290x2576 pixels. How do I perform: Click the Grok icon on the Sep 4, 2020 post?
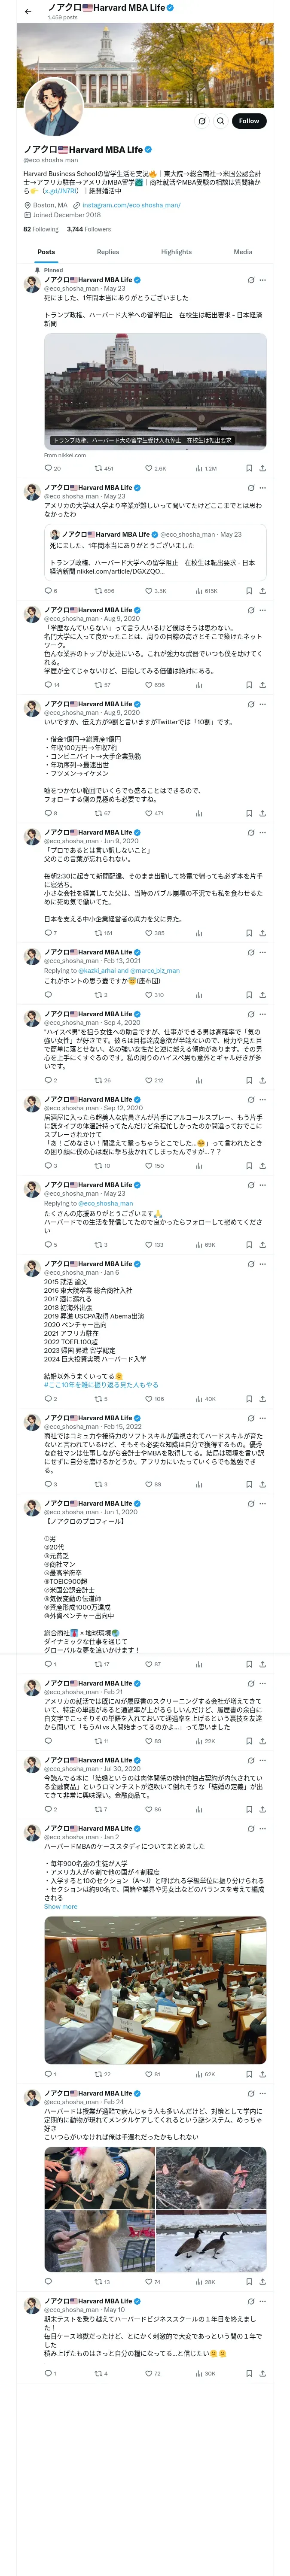pyautogui.click(x=250, y=1014)
